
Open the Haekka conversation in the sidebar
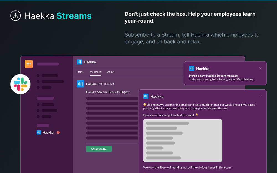[x=48, y=132]
